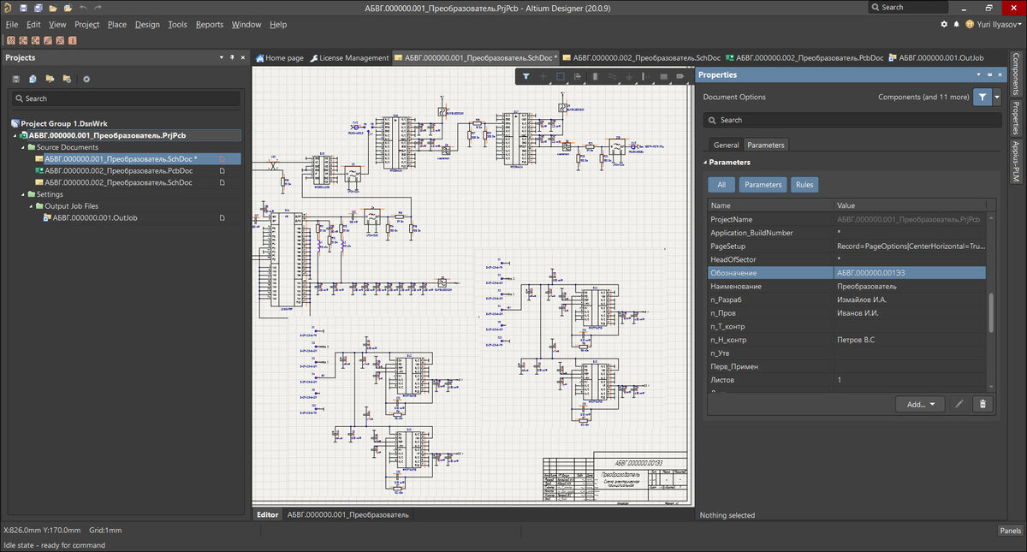Click the first orange toolbar icon below File

point(10,40)
